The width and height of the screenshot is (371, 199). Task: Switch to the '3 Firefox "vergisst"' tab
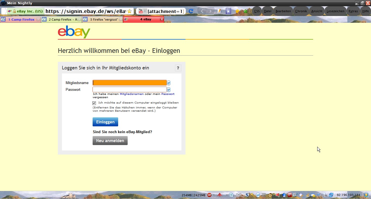click(103, 20)
